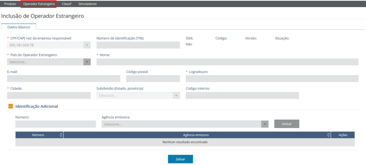Focus the Cidade input field
The height and width of the screenshot is (165, 366).
49,96
